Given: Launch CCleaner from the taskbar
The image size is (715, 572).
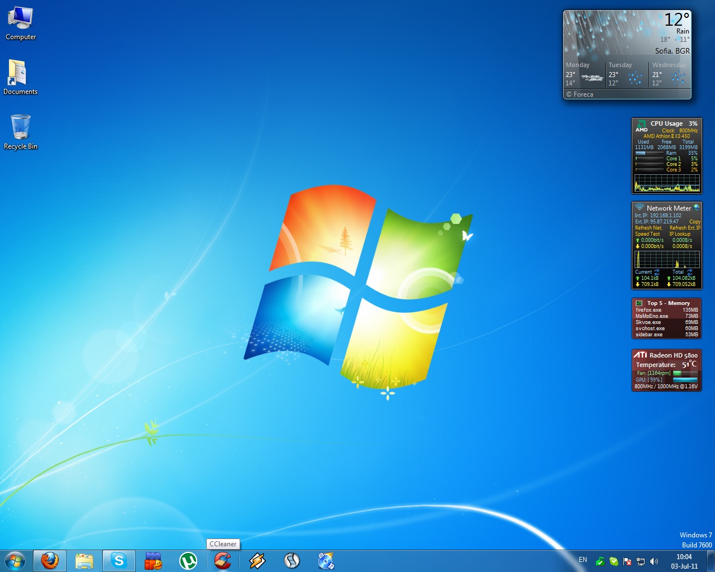Looking at the screenshot, I should click(223, 560).
